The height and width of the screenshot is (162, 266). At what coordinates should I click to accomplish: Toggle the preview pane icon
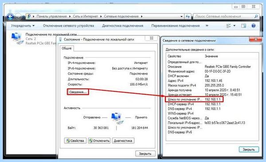click(x=243, y=26)
